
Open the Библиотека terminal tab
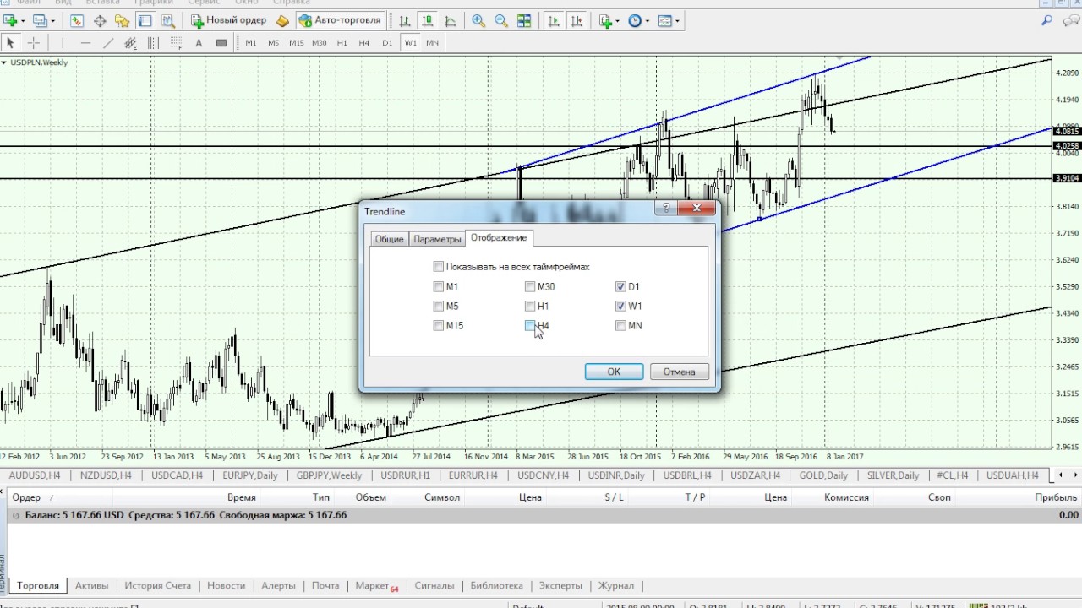point(496,585)
